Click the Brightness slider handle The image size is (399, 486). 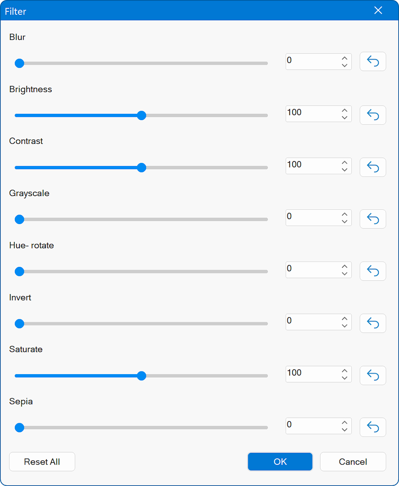(x=141, y=115)
